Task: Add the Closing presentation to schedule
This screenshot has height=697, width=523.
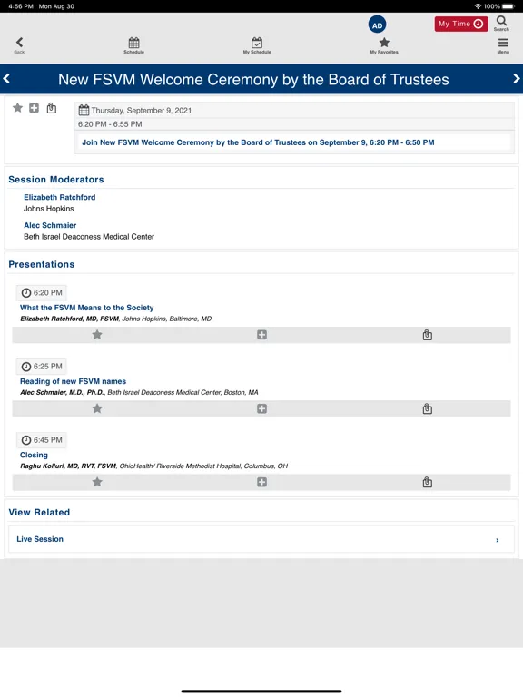Action: pyautogui.click(x=261, y=482)
